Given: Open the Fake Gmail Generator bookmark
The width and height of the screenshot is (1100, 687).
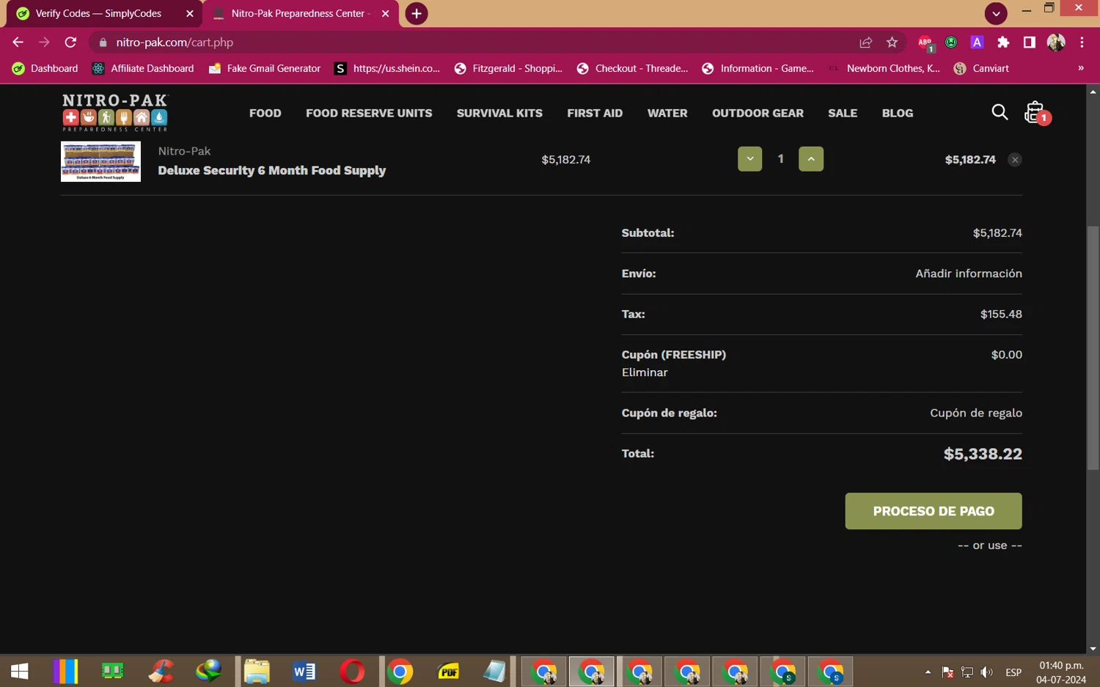Looking at the screenshot, I should (265, 68).
